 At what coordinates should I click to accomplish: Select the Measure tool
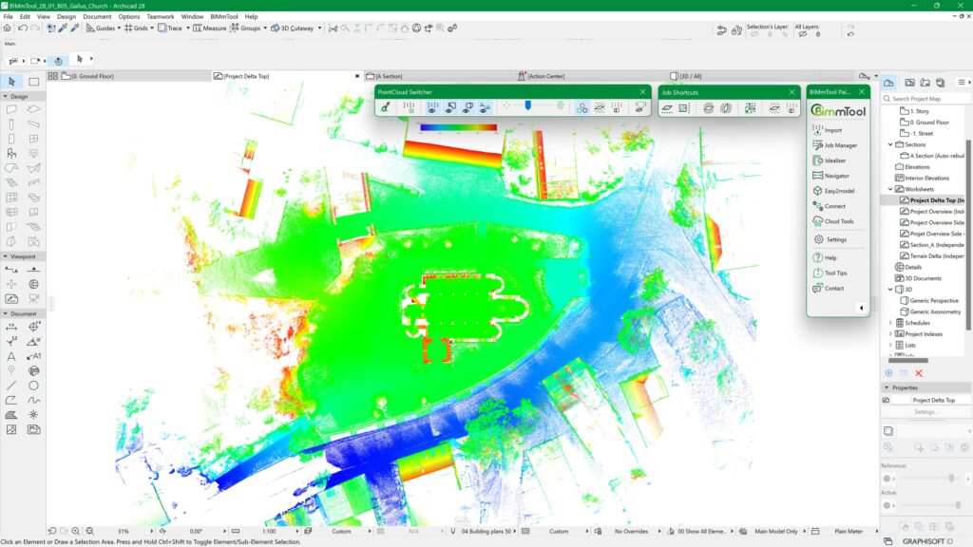tap(207, 28)
